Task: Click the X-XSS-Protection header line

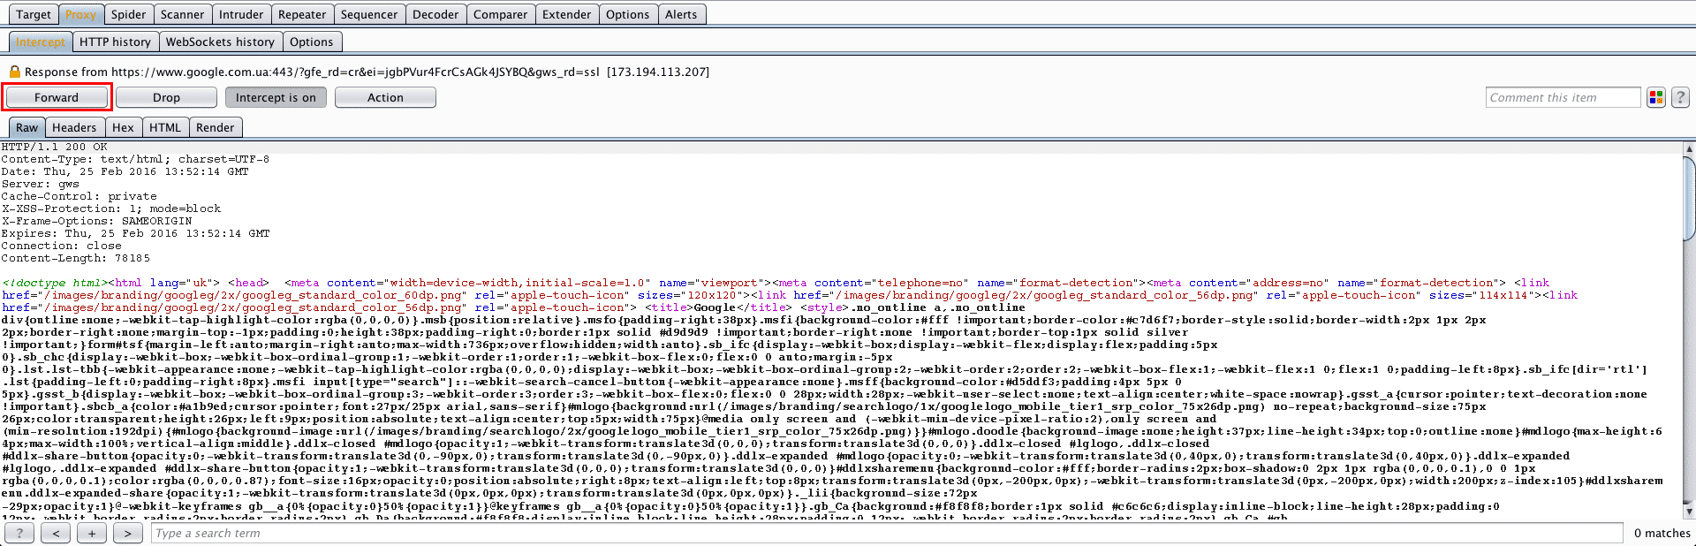Action: tap(111, 209)
